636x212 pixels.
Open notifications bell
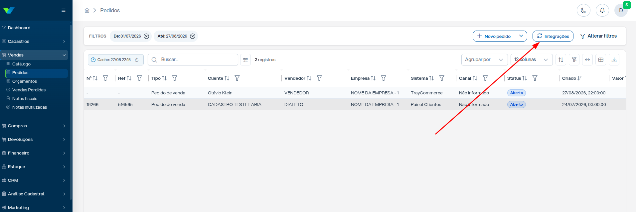pos(602,10)
